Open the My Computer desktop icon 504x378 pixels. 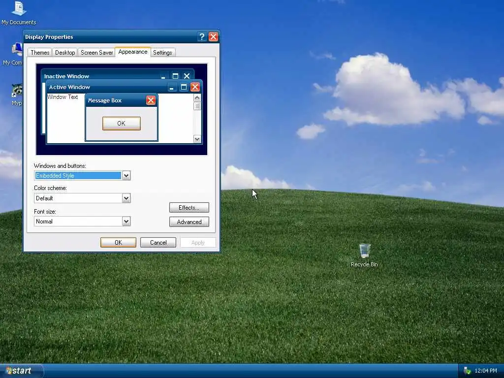[x=13, y=54]
